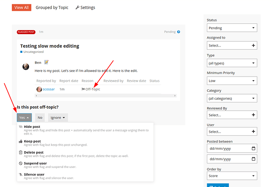Screen dimensions: 275x187
Task: Choose the Delete post option
Action: pos(85,154)
